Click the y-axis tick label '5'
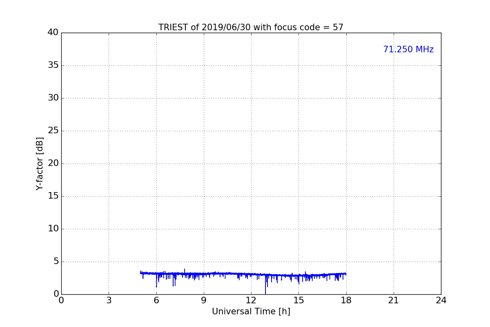Screen dimensions: 490x327 [x=56, y=262]
